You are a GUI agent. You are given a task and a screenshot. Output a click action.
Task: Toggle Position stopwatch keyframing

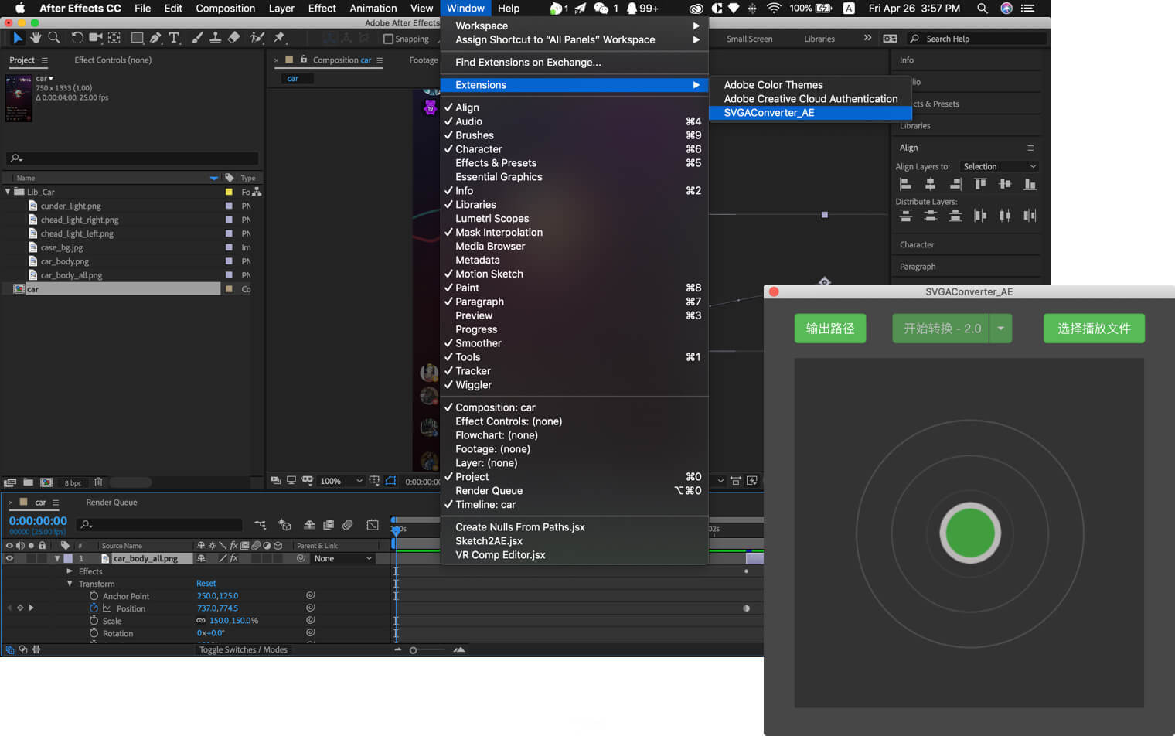[94, 608]
